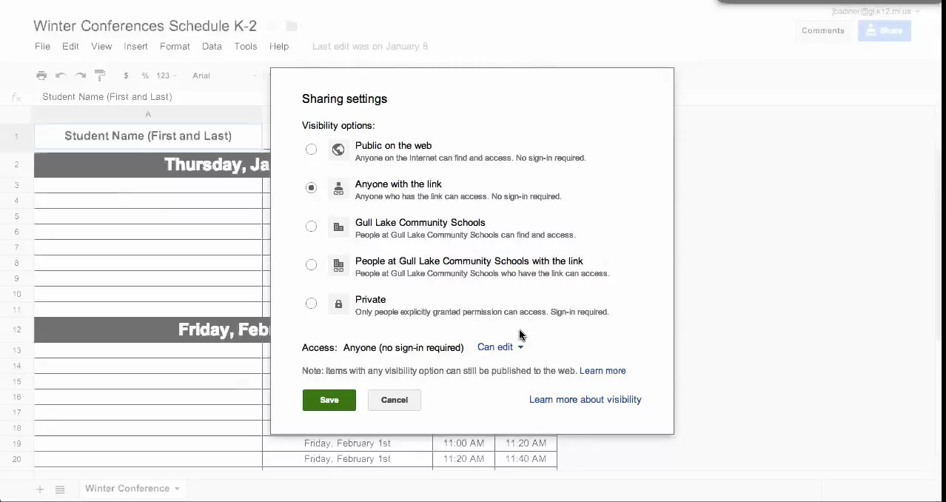Click the globe icon for Public on the web
Viewport: 946px width, 502px height.
point(338,150)
